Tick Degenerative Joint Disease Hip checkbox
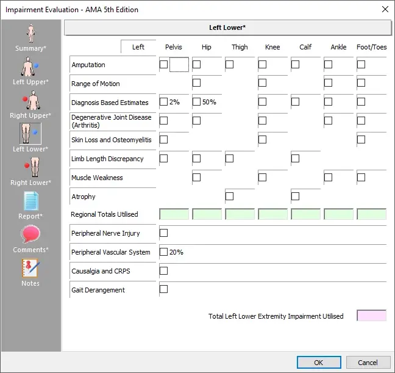Viewport: 395px width, 373px height. point(196,121)
